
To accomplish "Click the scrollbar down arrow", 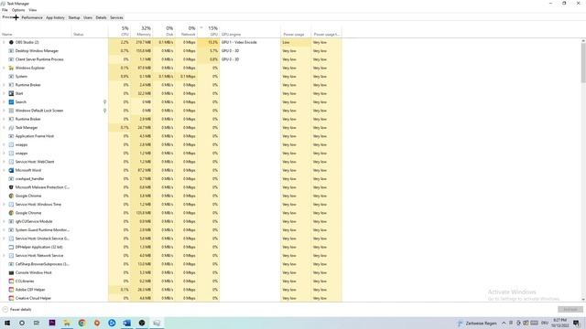I will [583, 299].
